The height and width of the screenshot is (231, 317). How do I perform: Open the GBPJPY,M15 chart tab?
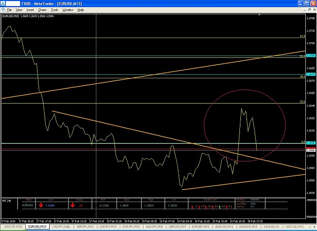tap(85, 226)
